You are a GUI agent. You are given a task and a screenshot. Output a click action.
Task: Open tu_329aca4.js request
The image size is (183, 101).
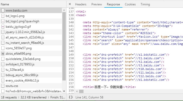click(x=31, y=70)
